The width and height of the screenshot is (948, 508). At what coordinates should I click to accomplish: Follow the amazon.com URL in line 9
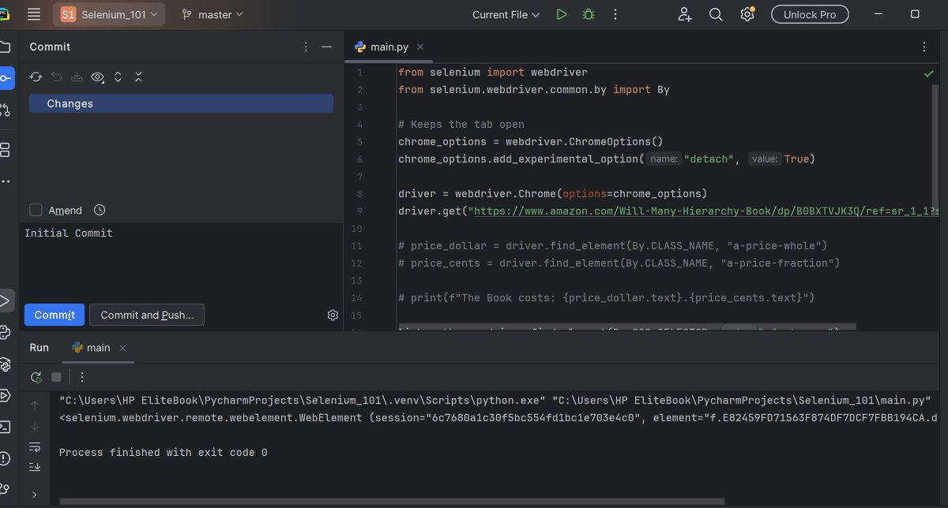[x=705, y=211]
